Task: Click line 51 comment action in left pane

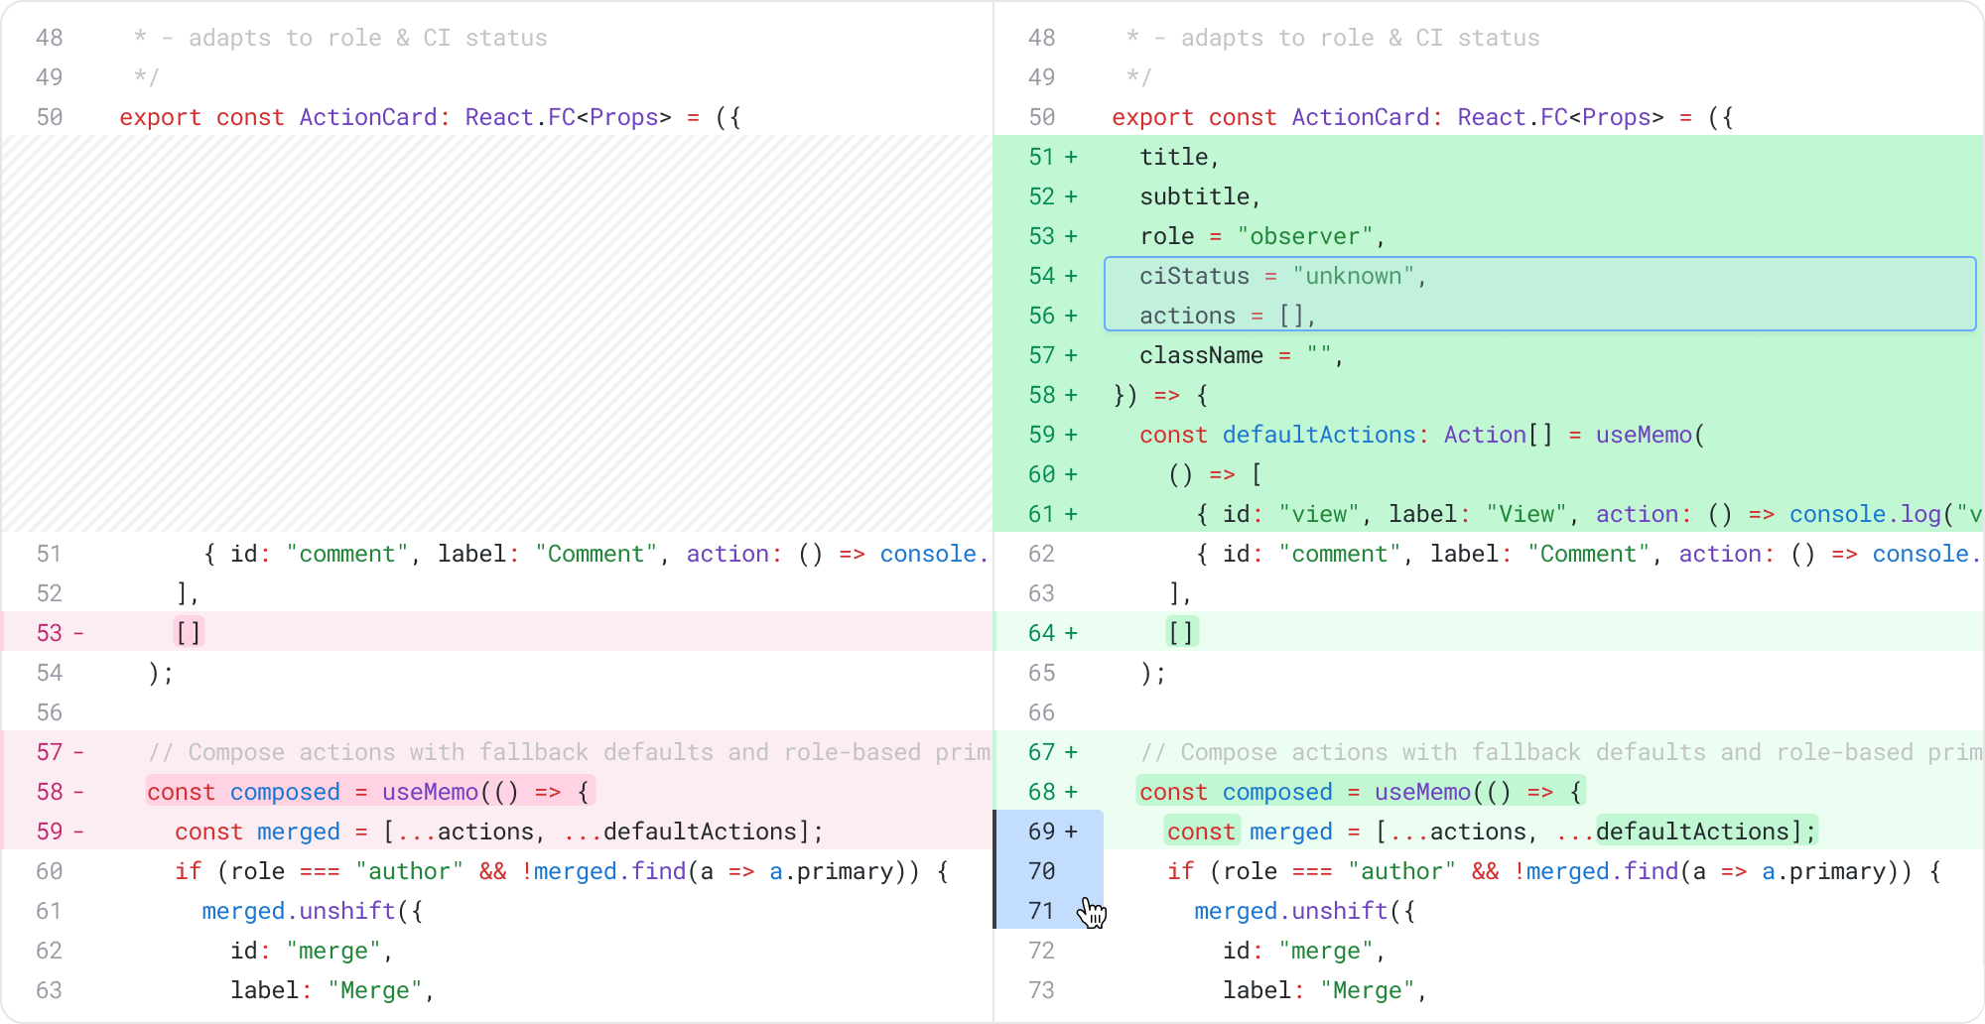Action: pyautogui.click(x=595, y=554)
